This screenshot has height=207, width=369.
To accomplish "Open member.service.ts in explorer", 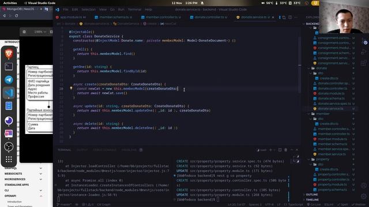I will point(332,154).
